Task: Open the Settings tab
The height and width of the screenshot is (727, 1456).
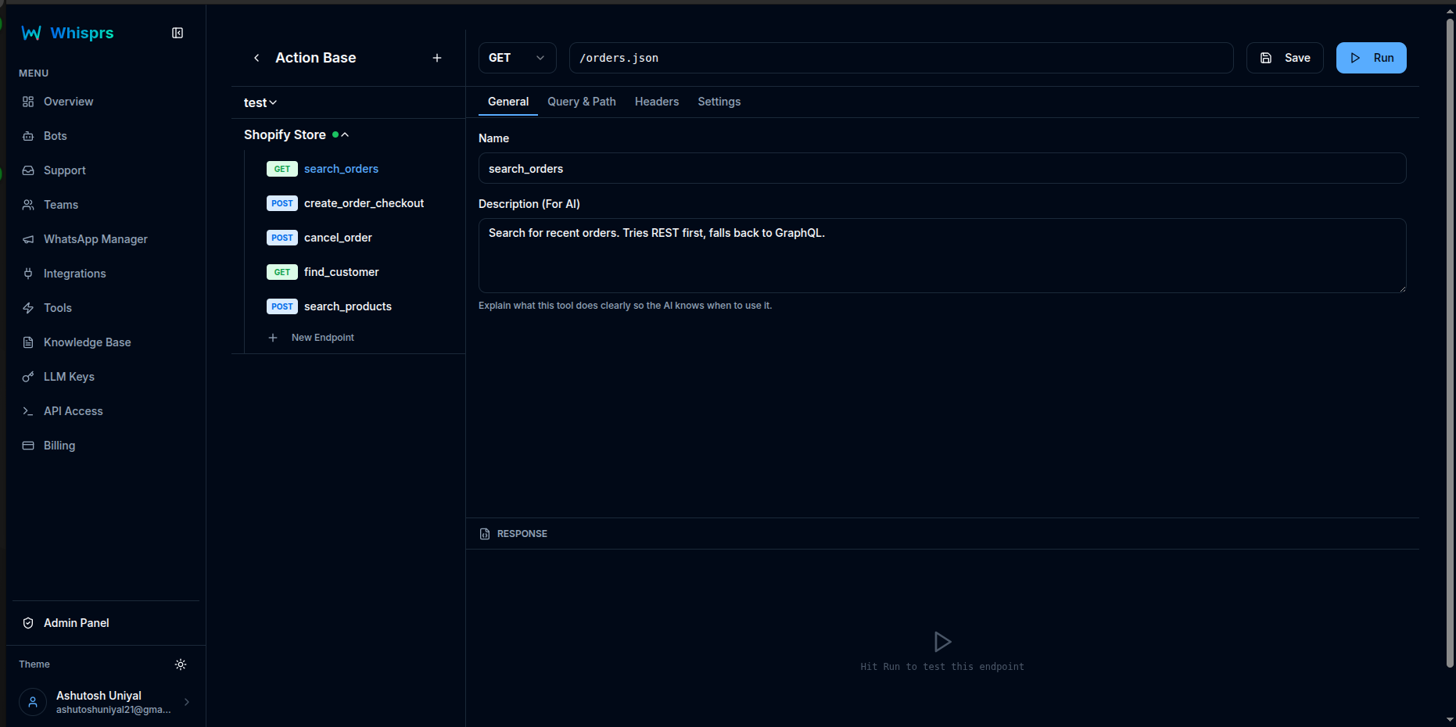Action: (x=719, y=102)
